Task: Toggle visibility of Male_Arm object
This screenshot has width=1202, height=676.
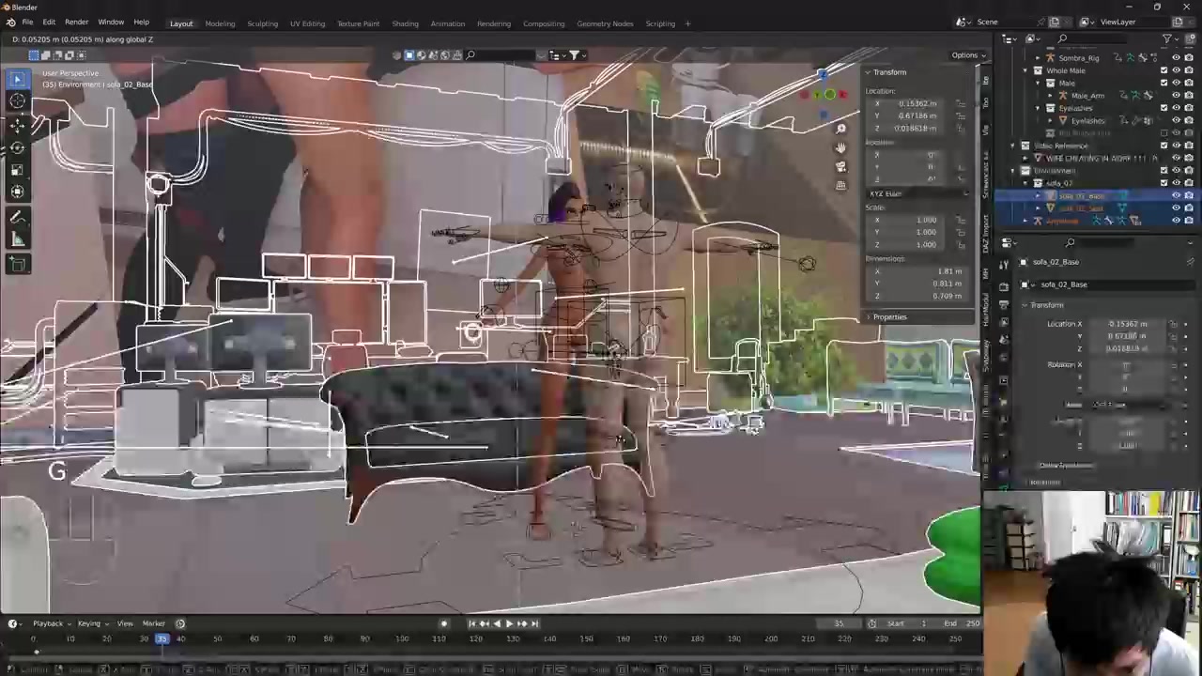Action: (1176, 96)
